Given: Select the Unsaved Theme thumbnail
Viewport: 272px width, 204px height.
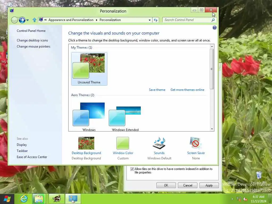Looking at the screenshot, I should pyautogui.click(x=89, y=69).
